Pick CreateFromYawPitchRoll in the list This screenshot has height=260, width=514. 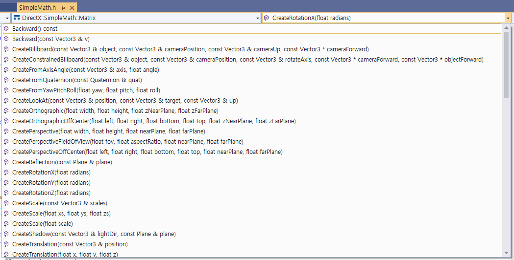tap(252, 90)
